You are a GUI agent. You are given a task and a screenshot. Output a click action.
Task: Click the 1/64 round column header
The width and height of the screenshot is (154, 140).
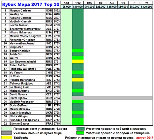point(66,3)
